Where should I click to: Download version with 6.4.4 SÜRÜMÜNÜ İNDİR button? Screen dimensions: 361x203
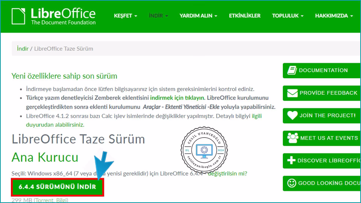[57, 187]
